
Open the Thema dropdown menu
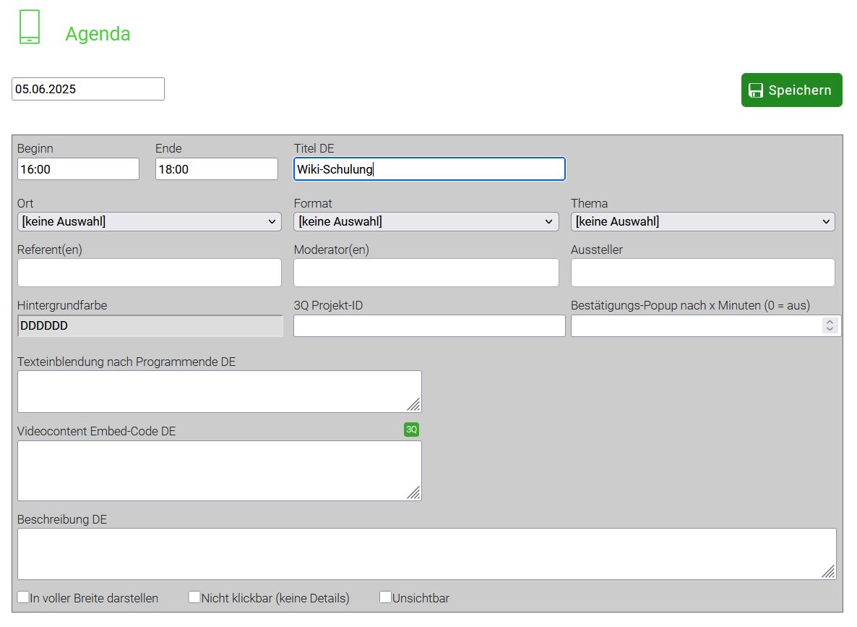tap(702, 222)
